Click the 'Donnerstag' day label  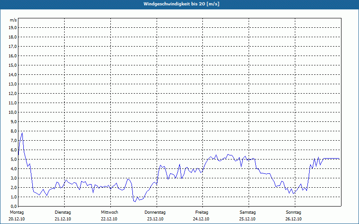point(155,212)
